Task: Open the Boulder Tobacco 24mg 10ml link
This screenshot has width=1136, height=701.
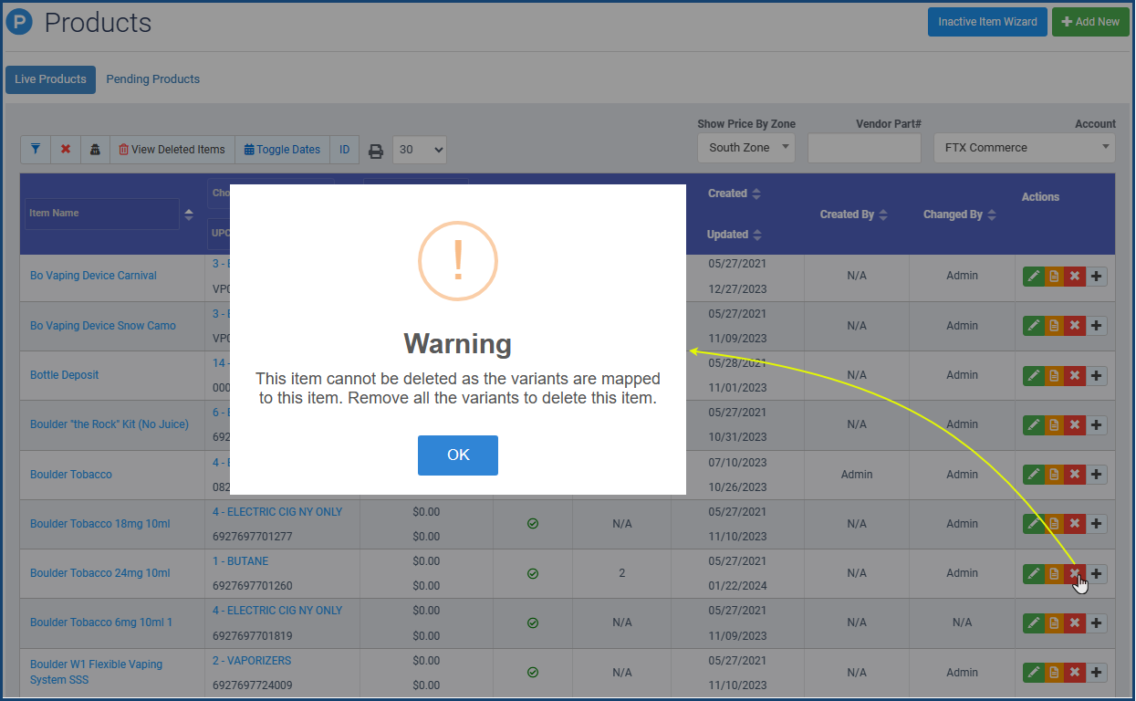Action: point(100,573)
